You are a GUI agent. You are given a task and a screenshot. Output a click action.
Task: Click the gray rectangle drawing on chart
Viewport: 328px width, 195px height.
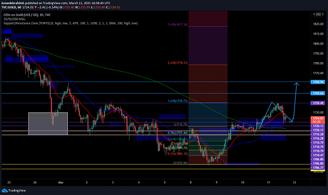tap(48, 124)
